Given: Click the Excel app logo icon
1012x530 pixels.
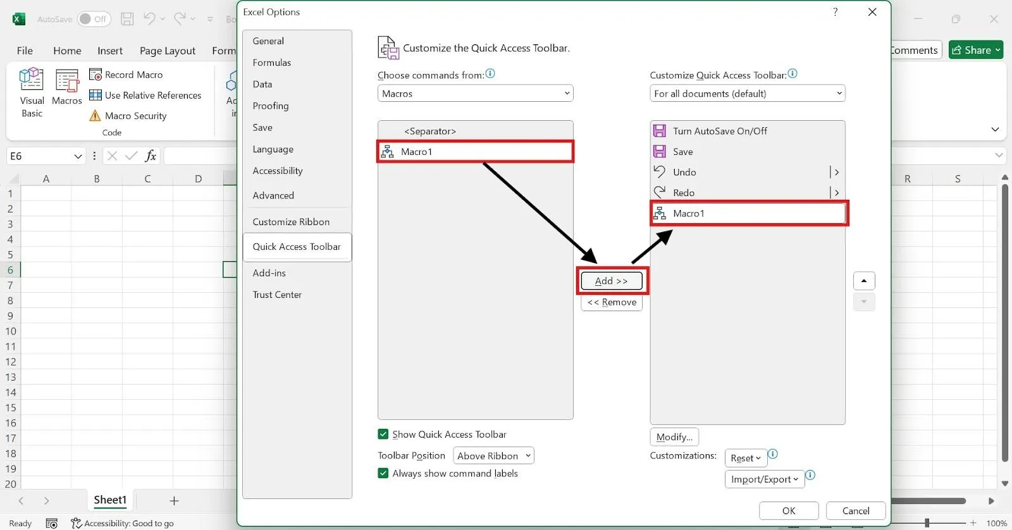Looking at the screenshot, I should (19, 19).
